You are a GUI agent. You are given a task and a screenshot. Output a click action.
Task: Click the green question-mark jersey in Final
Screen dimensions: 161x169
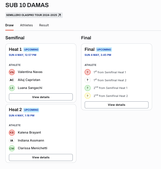tap(88, 88)
